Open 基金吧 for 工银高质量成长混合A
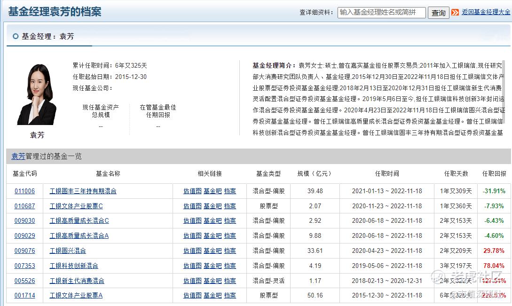 point(213,236)
